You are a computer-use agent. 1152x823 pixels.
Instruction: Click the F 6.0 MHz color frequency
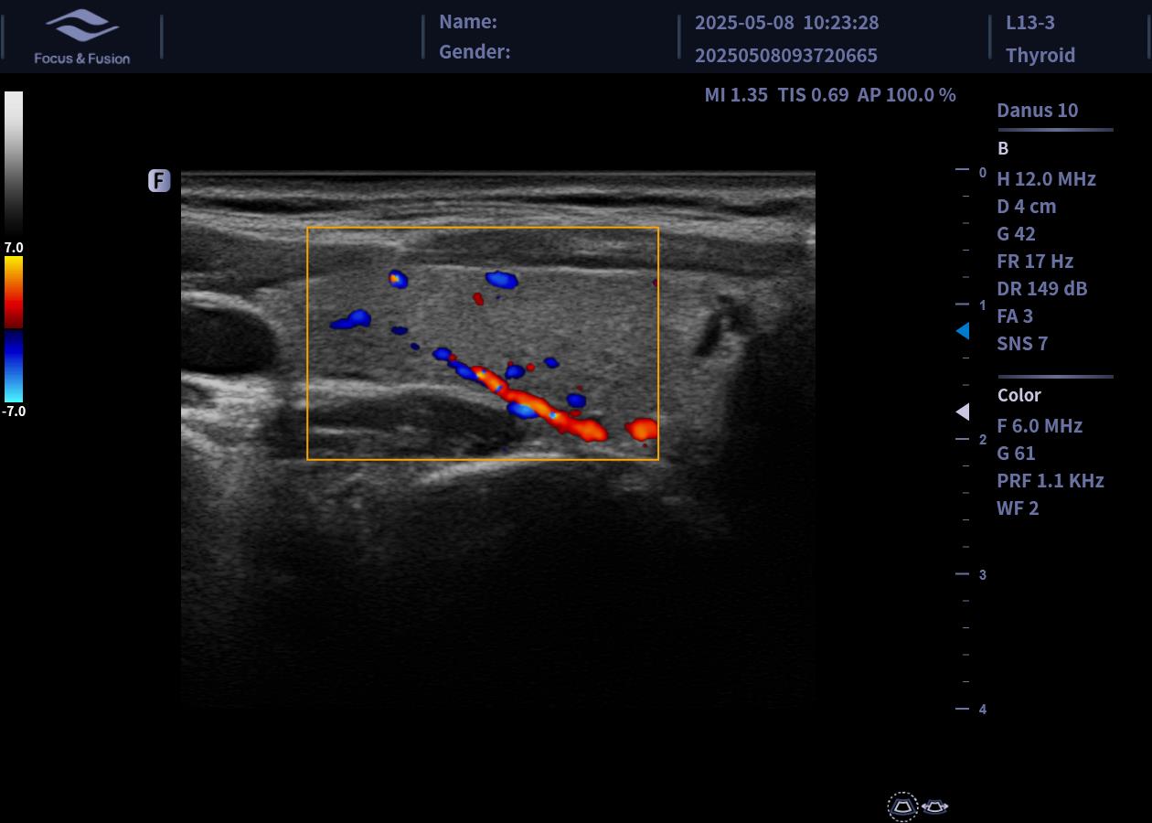tap(1040, 425)
